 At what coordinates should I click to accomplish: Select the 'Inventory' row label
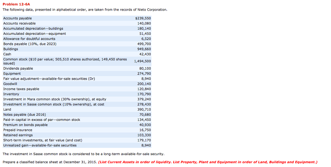tap(11, 94)
